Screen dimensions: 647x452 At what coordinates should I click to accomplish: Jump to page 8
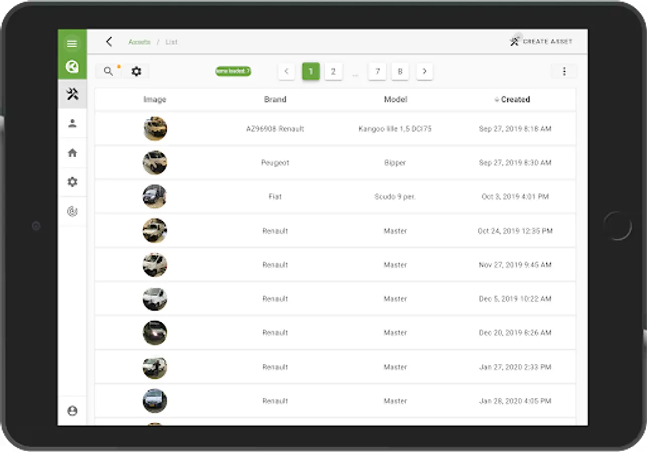[400, 71]
